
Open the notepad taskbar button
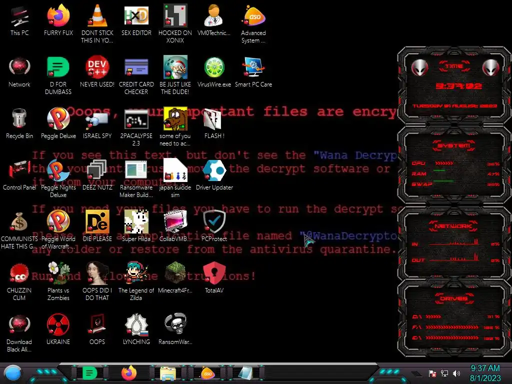245,373
